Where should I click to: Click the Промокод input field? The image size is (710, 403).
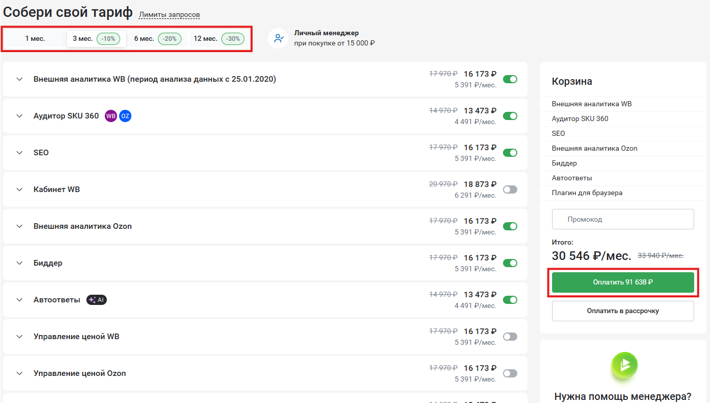pyautogui.click(x=623, y=219)
